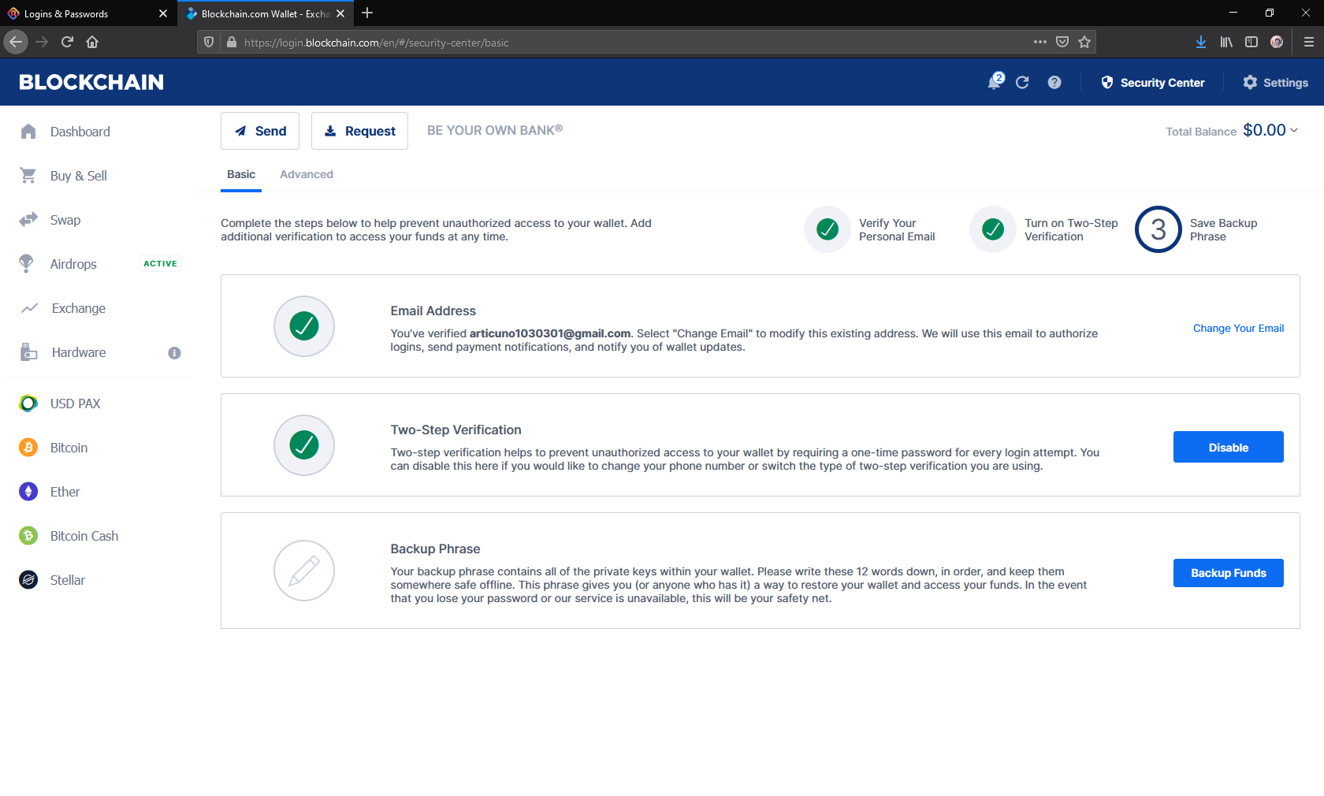Click Verify Your Personal Email step checkmark
Viewport: 1324px width, 796px height.
point(827,229)
